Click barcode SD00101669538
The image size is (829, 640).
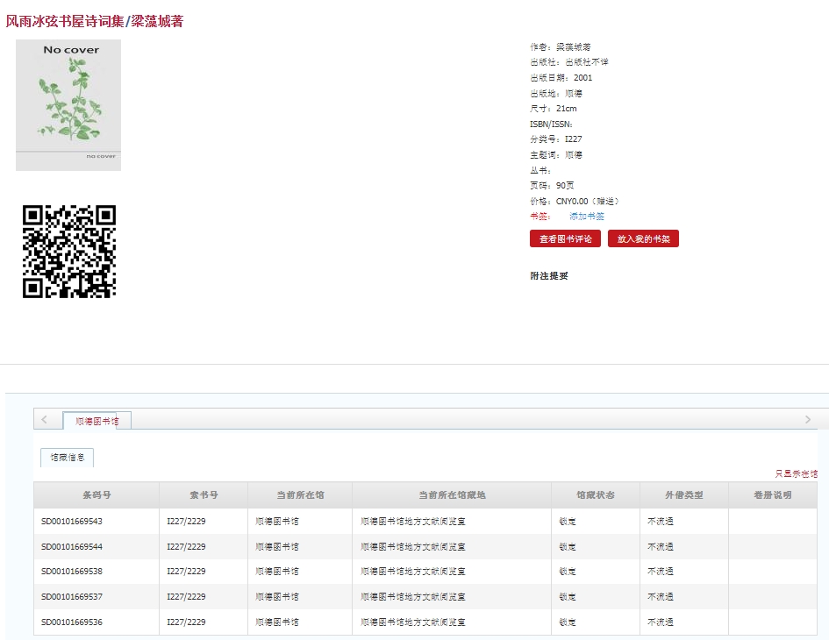click(72, 572)
